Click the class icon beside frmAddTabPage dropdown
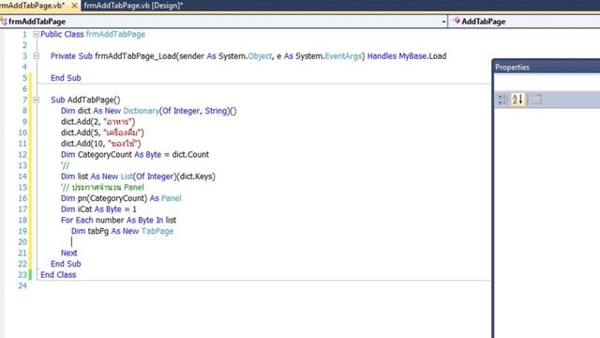Image resolution: width=600 pixels, height=338 pixels. tap(4, 22)
